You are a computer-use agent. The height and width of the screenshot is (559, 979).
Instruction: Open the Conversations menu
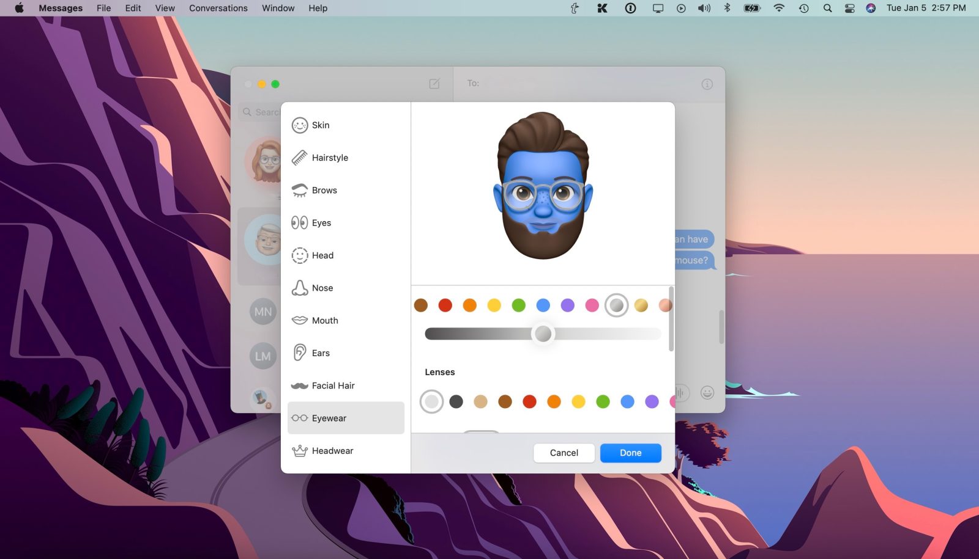[x=218, y=8]
